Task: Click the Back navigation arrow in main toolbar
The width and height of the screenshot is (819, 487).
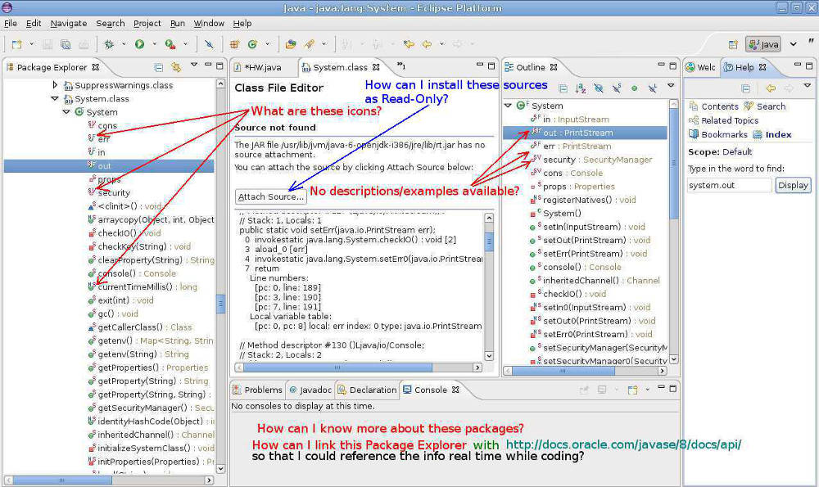Action: [427, 44]
